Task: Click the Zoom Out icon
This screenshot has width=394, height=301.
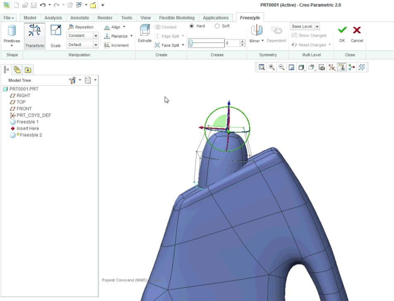Action: click(x=281, y=67)
